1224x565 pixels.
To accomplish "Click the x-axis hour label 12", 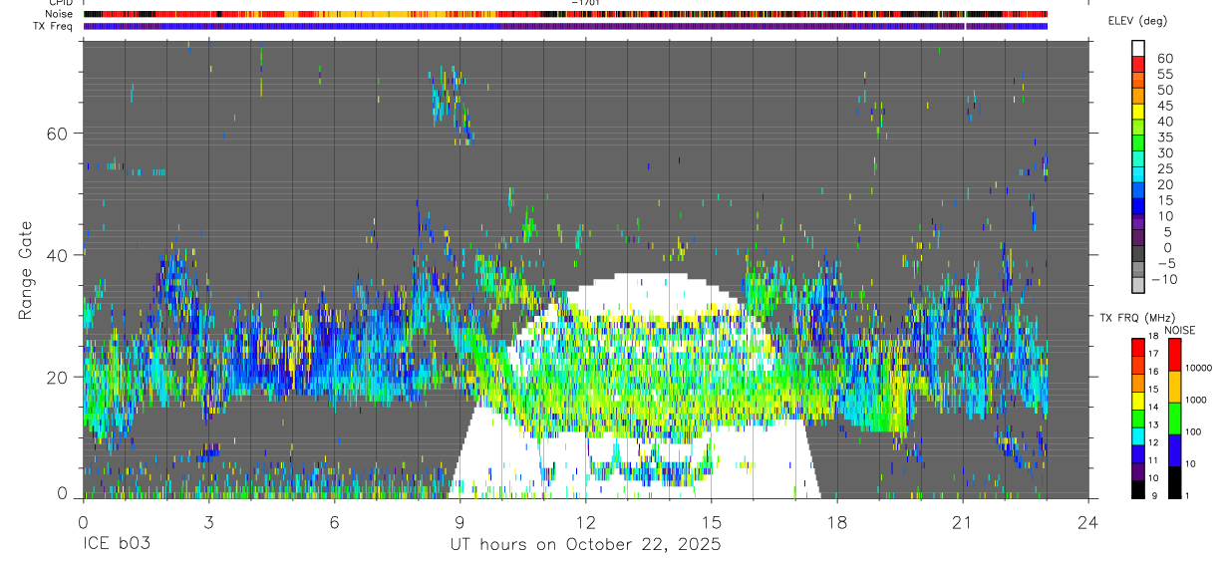I will [585, 521].
